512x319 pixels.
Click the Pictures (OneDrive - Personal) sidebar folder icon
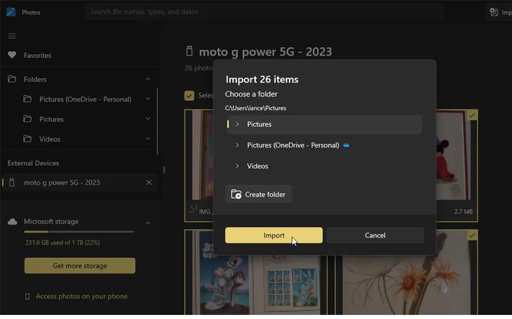click(27, 99)
